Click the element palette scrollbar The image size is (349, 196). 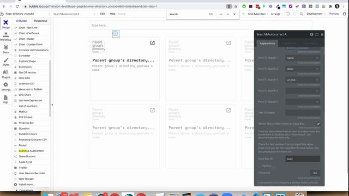coord(50,88)
